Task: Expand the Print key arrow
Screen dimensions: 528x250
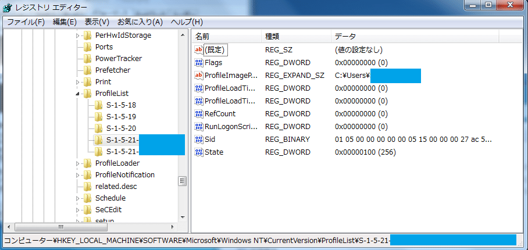Action: point(78,82)
